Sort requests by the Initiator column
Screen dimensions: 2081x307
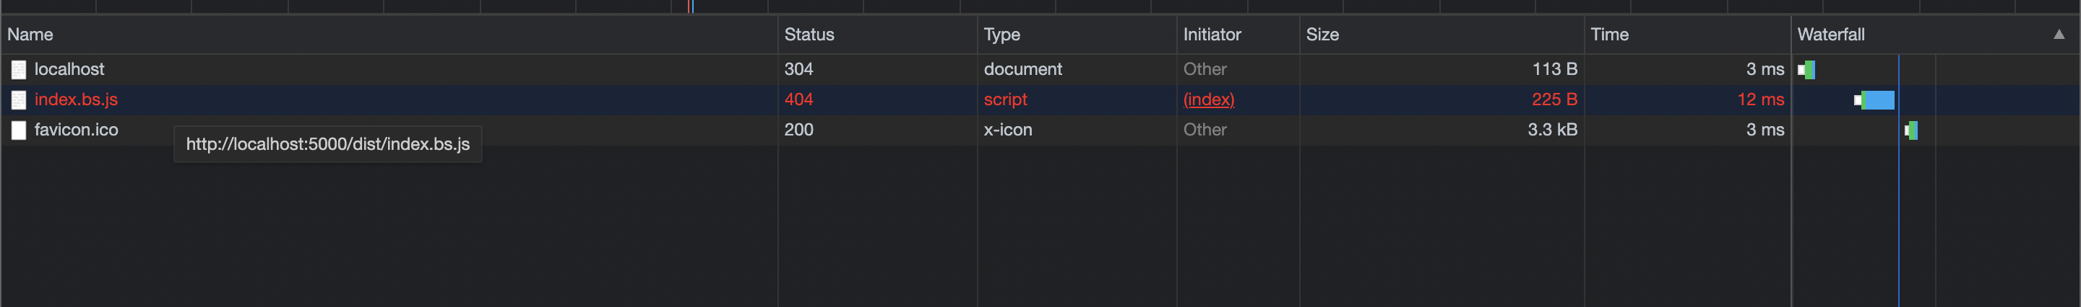1238,35
